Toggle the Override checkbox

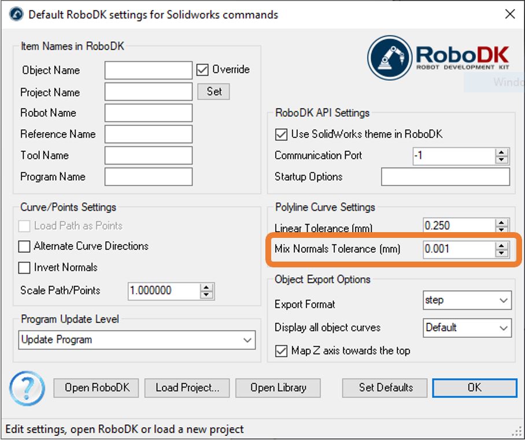point(202,70)
